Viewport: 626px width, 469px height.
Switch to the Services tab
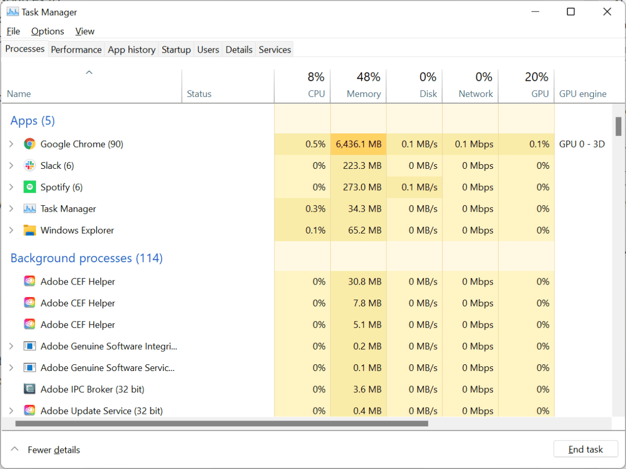pyautogui.click(x=275, y=50)
